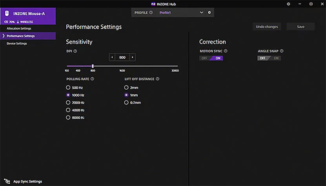326x186 pixels.
Task: Close the INZONE Hub window
Action: 322,4
